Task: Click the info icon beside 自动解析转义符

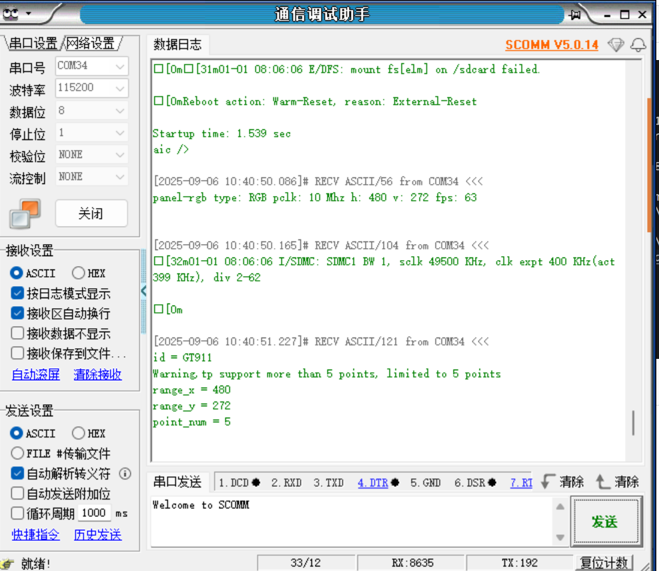Action: pyautogui.click(x=125, y=474)
